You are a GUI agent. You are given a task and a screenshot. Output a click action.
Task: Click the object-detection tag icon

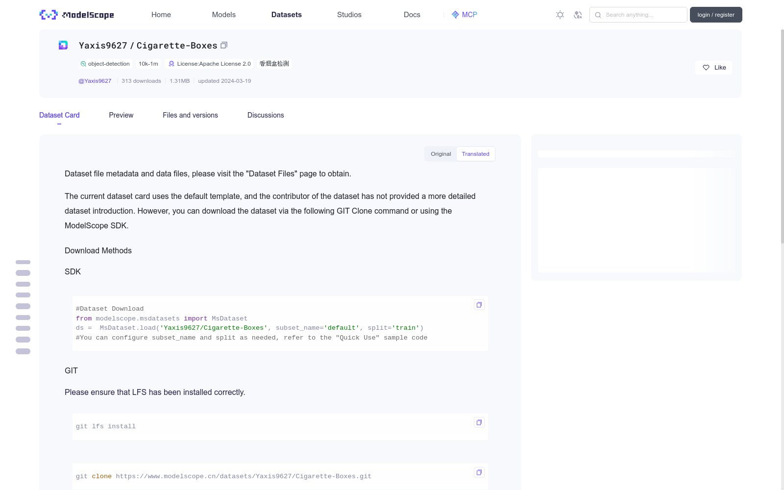[83, 64]
